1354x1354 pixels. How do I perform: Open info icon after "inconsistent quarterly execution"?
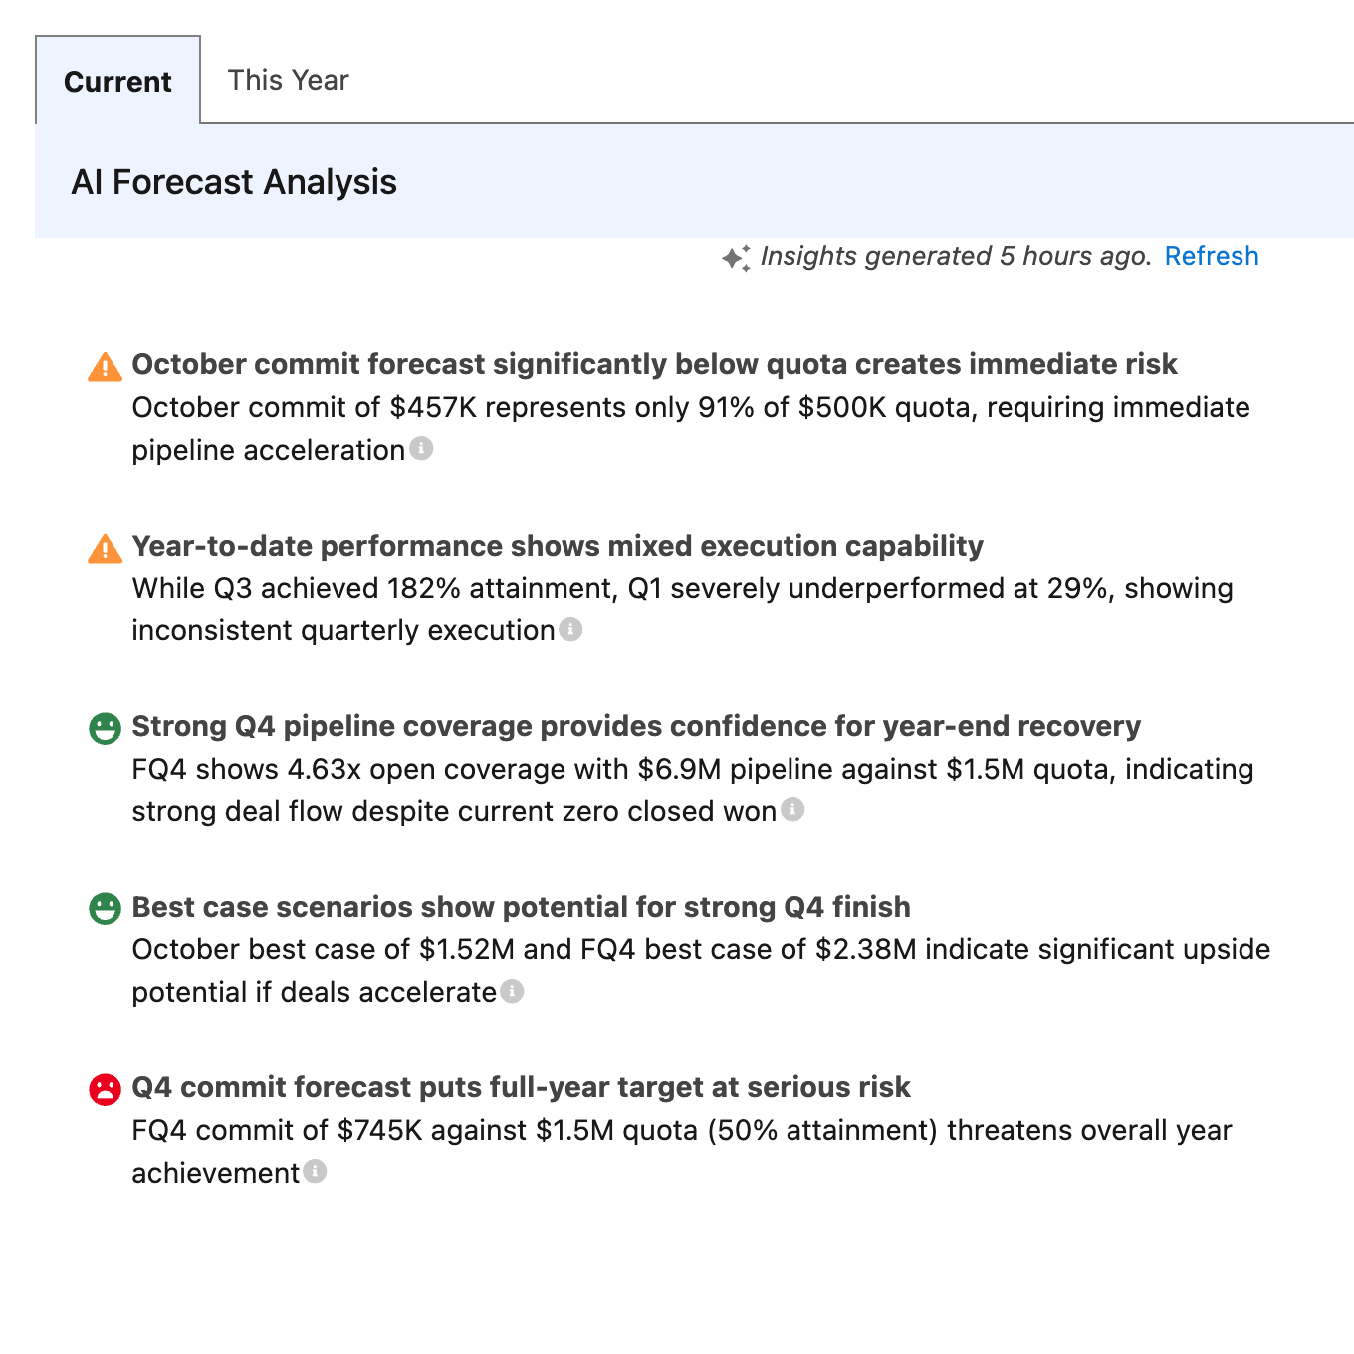pyautogui.click(x=570, y=629)
